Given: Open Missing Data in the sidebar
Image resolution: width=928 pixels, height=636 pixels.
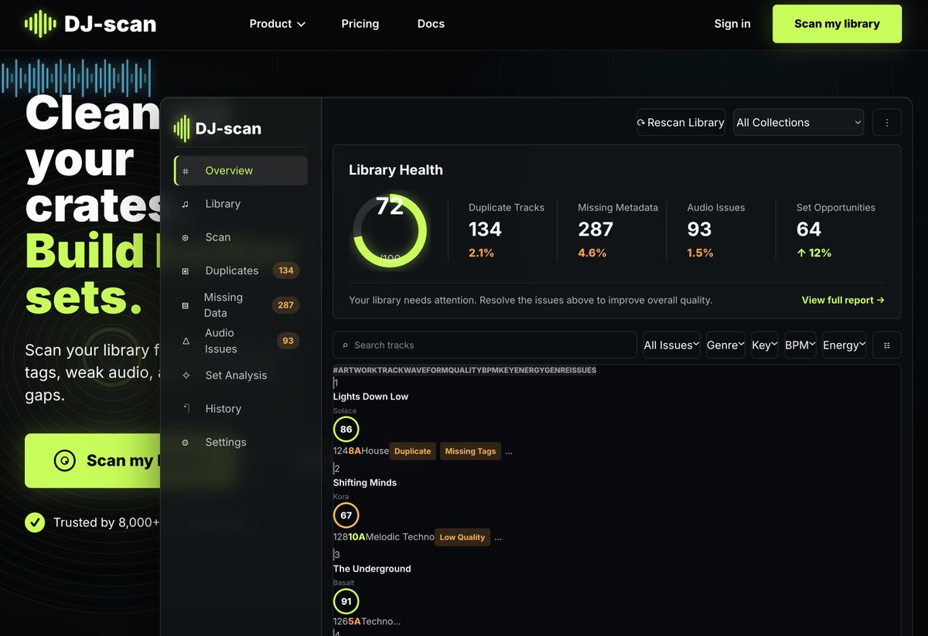Looking at the screenshot, I should pyautogui.click(x=241, y=305).
